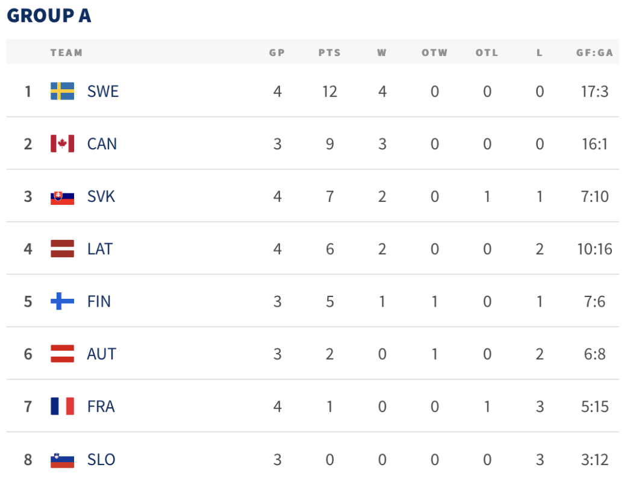630x482 pixels.
Task: Click the GF:GA column header
Action: pyautogui.click(x=594, y=52)
